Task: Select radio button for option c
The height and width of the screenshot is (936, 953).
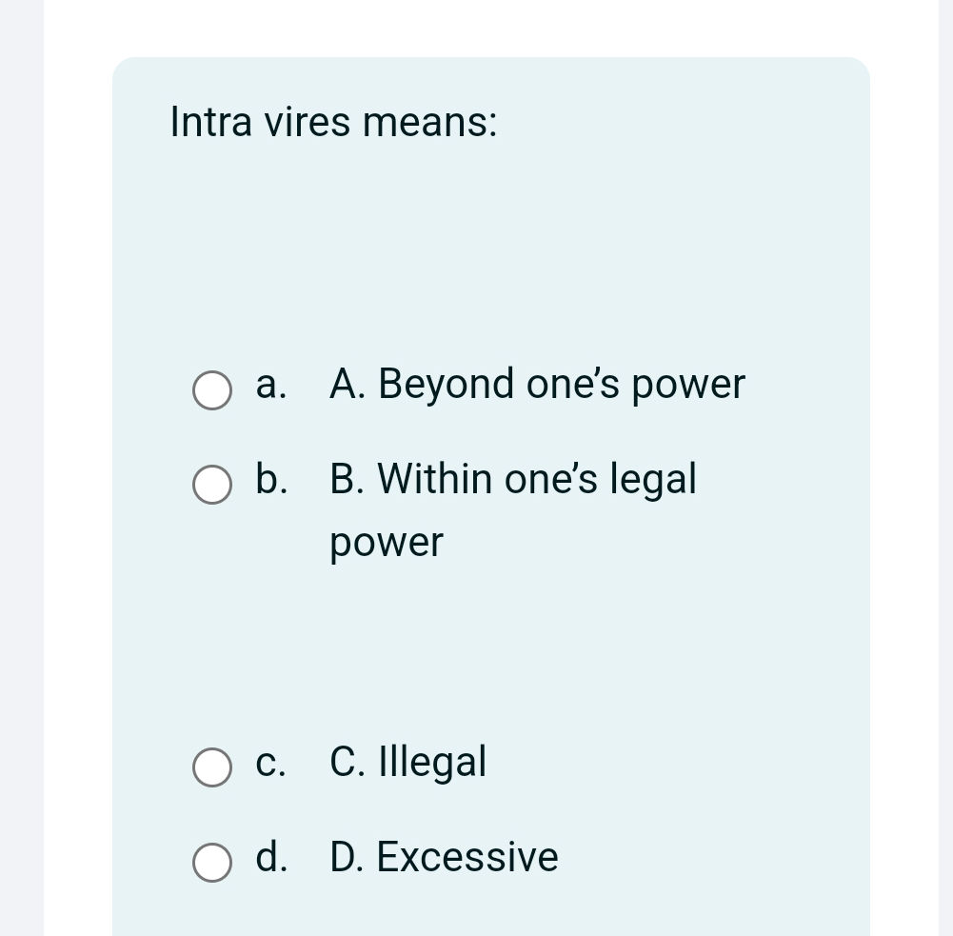Action: click(211, 767)
